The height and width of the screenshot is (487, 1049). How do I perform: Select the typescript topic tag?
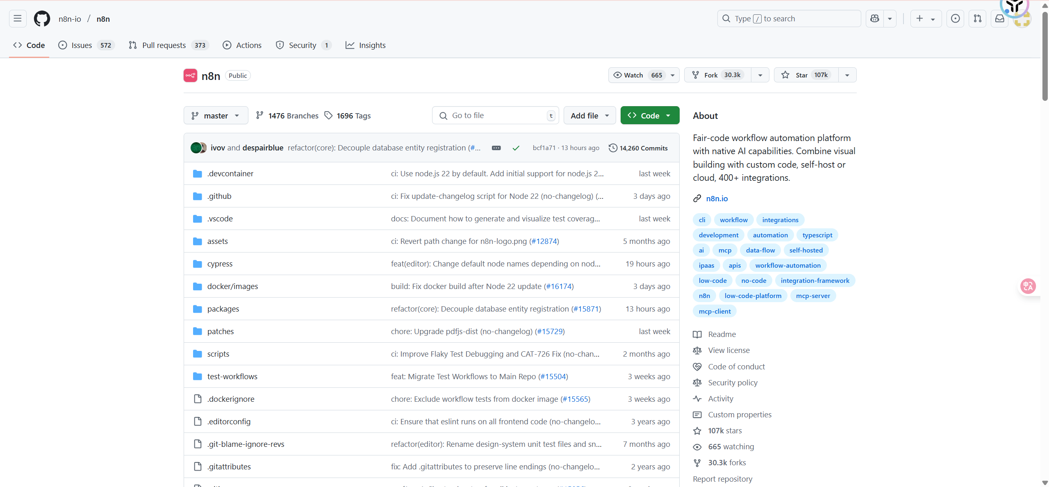pos(817,235)
